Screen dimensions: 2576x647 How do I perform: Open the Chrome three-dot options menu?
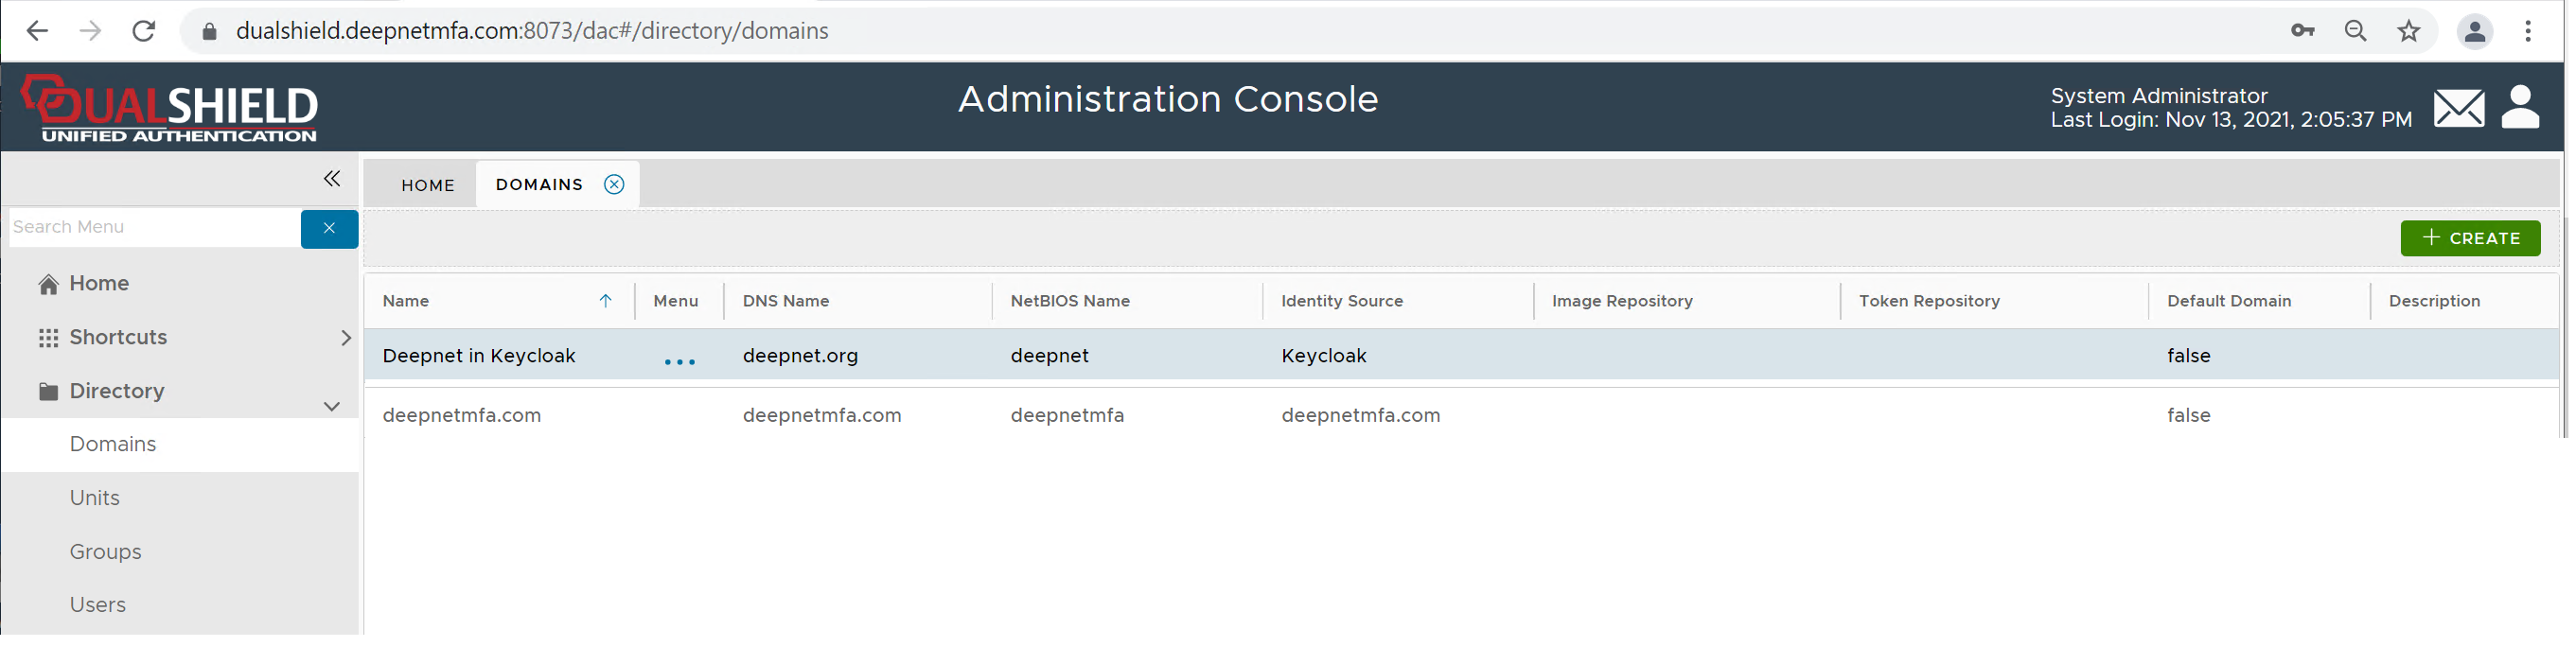(x=2527, y=31)
